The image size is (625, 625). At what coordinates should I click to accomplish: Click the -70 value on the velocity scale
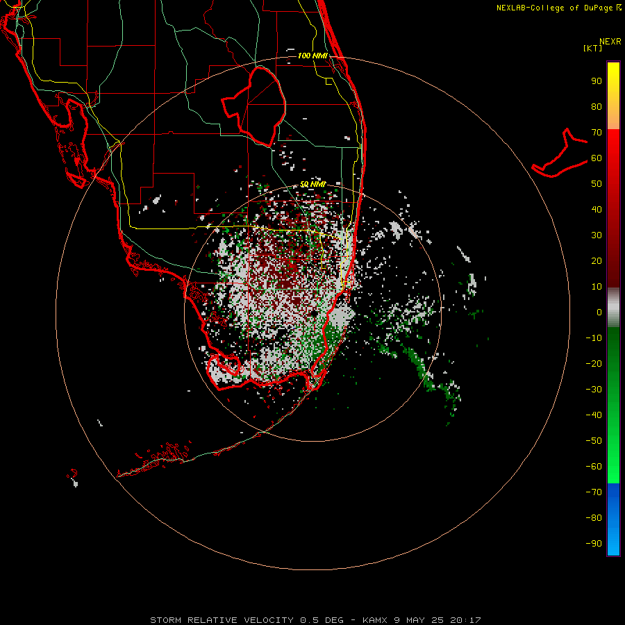pos(594,492)
